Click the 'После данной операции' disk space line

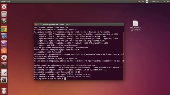click(79, 61)
